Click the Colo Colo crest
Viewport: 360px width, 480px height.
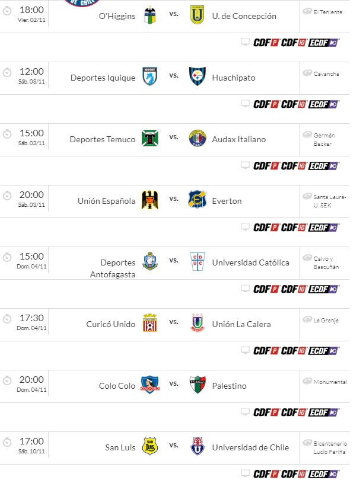[x=149, y=386]
